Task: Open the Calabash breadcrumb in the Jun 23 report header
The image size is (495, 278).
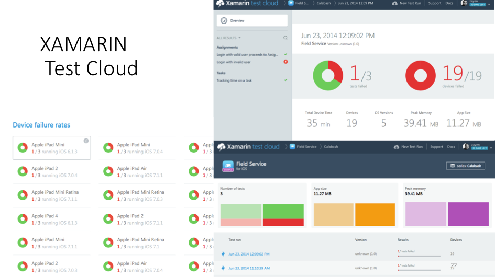Action: tap(324, 3)
